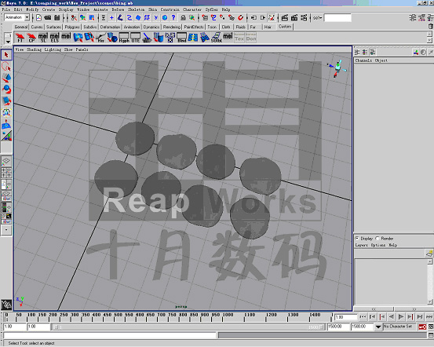Switch to the Rendering shelf tab

172,27
